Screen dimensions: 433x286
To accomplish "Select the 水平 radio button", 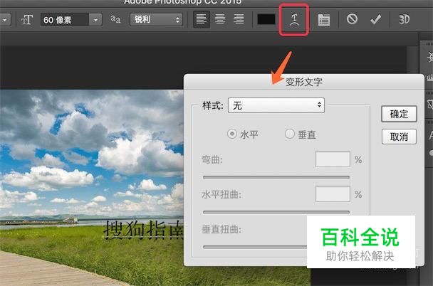I will click(232, 134).
